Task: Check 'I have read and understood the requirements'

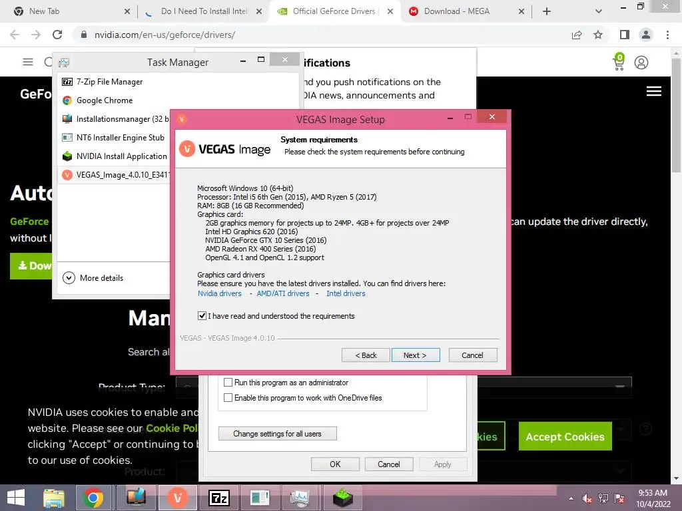Action: coord(202,316)
